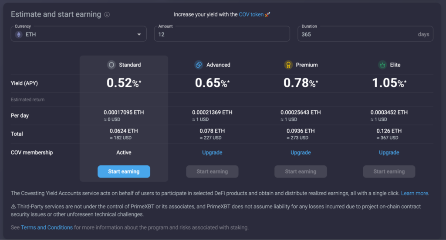Viewport: 446px width, 240px height.
Task: Click the rocket emoji after COV token
Action: 267,14
